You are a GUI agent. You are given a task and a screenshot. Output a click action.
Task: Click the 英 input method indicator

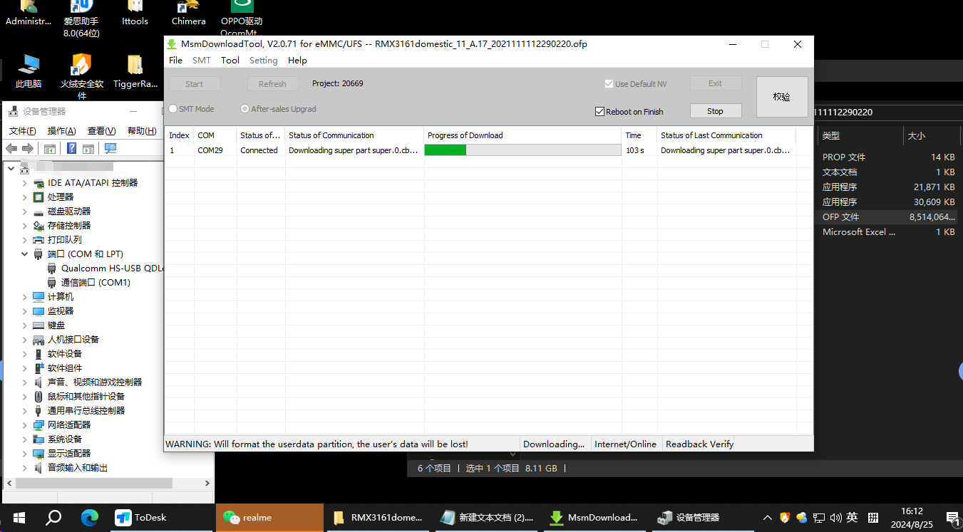[852, 518]
